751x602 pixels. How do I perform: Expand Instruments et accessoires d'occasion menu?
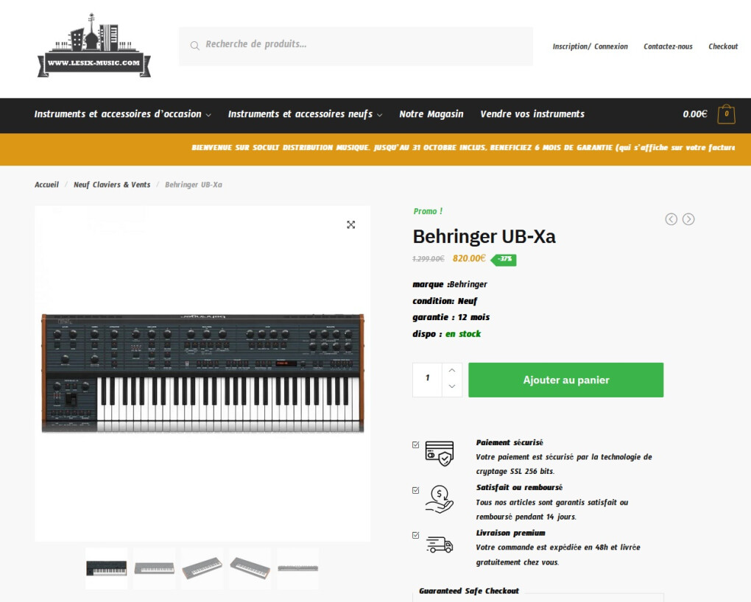click(x=123, y=114)
